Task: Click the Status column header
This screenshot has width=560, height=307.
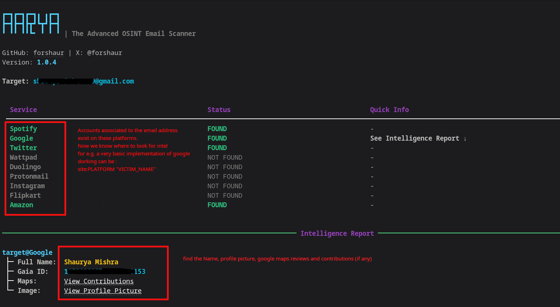Action: coord(219,110)
